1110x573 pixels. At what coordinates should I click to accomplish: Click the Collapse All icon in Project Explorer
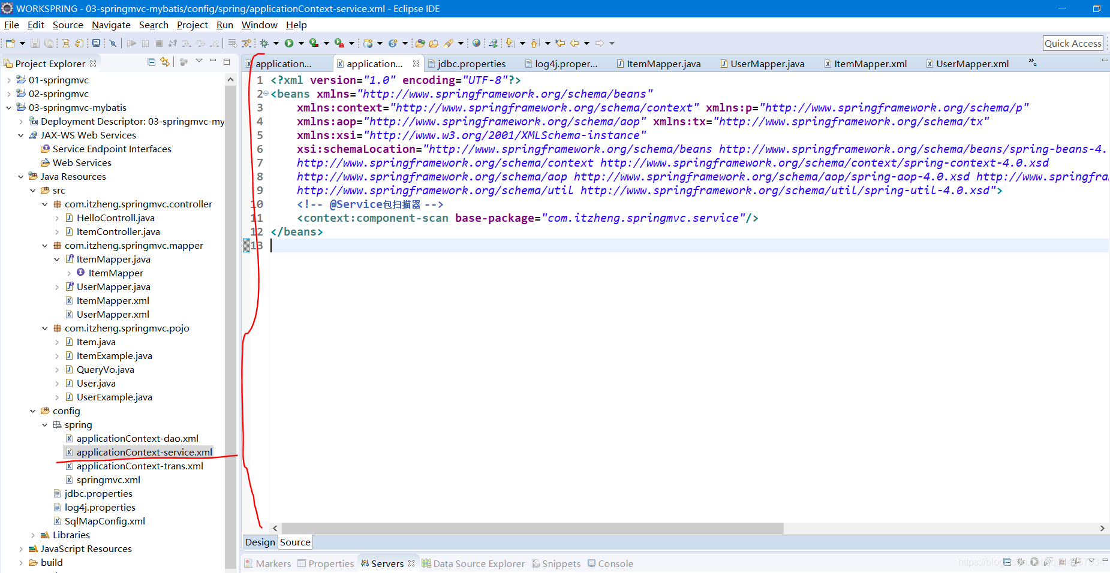coord(151,62)
